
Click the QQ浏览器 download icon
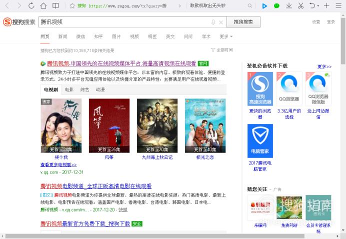point(289,88)
